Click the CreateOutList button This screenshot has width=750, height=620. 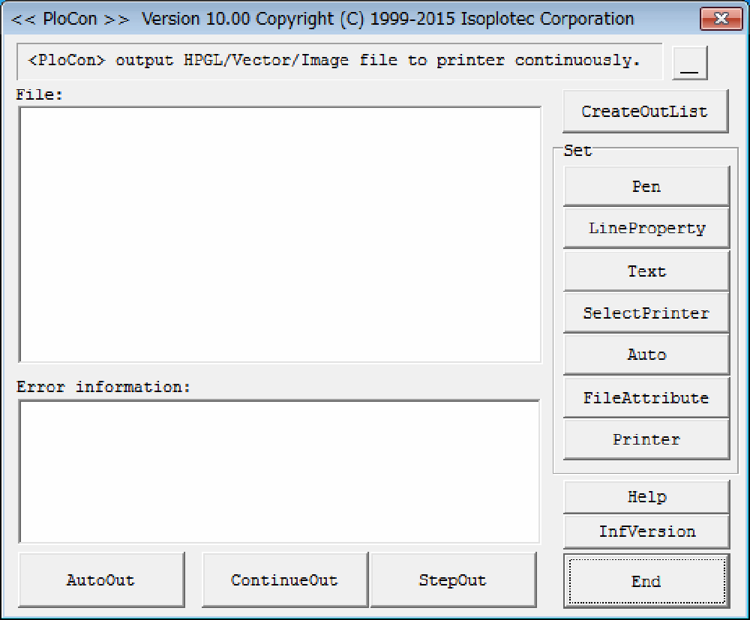[645, 112]
